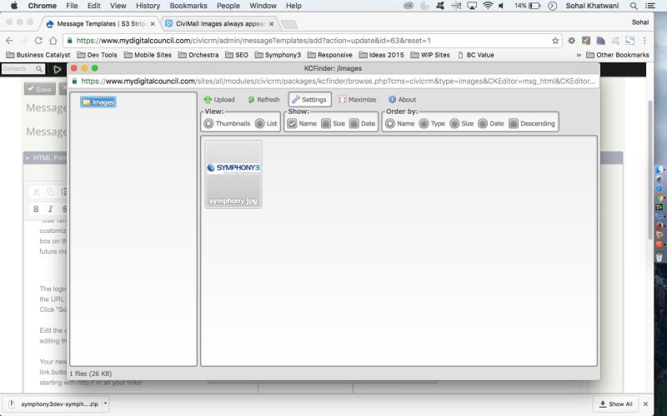The width and height of the screenshot is (667, 416).
Task: Click the gear extension icon in Chrome
Action: (571, 41)
